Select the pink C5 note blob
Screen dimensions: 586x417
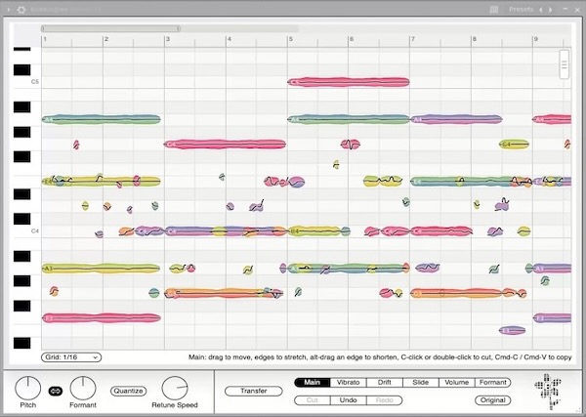[x=349, y=82]
